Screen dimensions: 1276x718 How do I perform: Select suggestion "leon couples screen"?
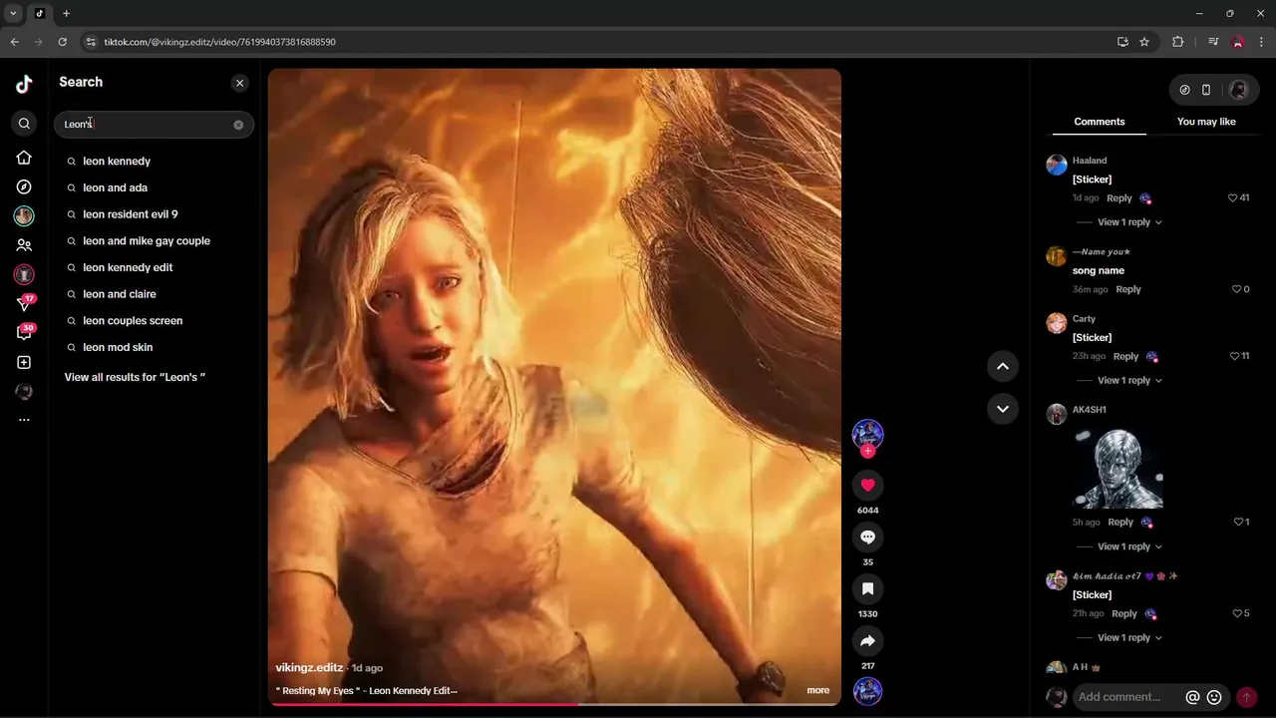coord(133,321)
